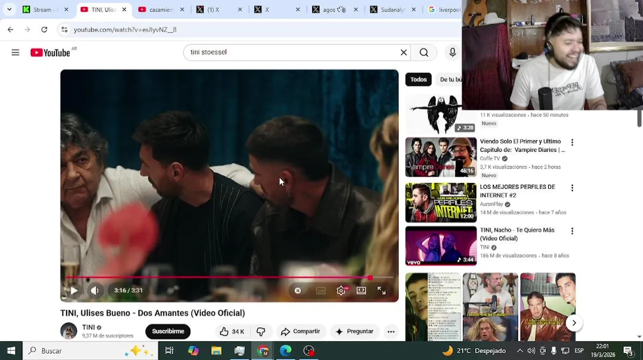The width and height of the screenshot is (643, 360).
Task: Open video settings gear
Action: [341, 290]
